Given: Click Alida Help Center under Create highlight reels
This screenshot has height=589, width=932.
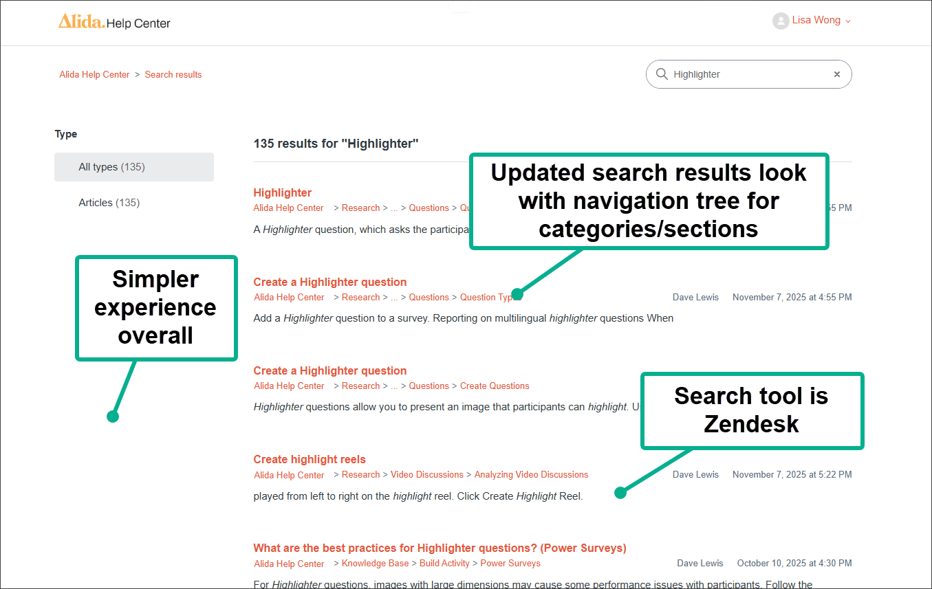Looking at the screenshot, I should pos(289,475).
